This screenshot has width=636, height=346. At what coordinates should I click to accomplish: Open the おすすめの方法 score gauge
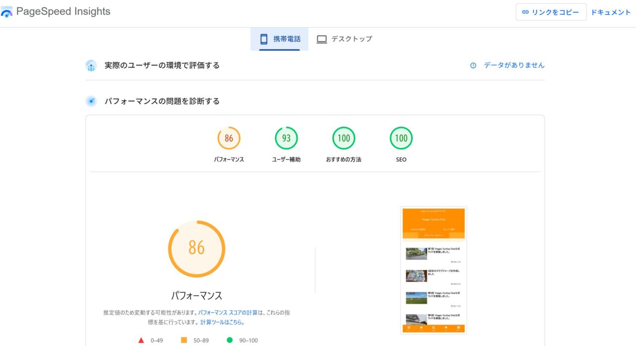tap(344, 138)
